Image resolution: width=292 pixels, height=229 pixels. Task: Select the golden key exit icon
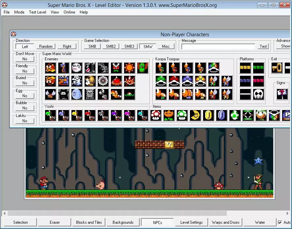[x=277, y=68]
